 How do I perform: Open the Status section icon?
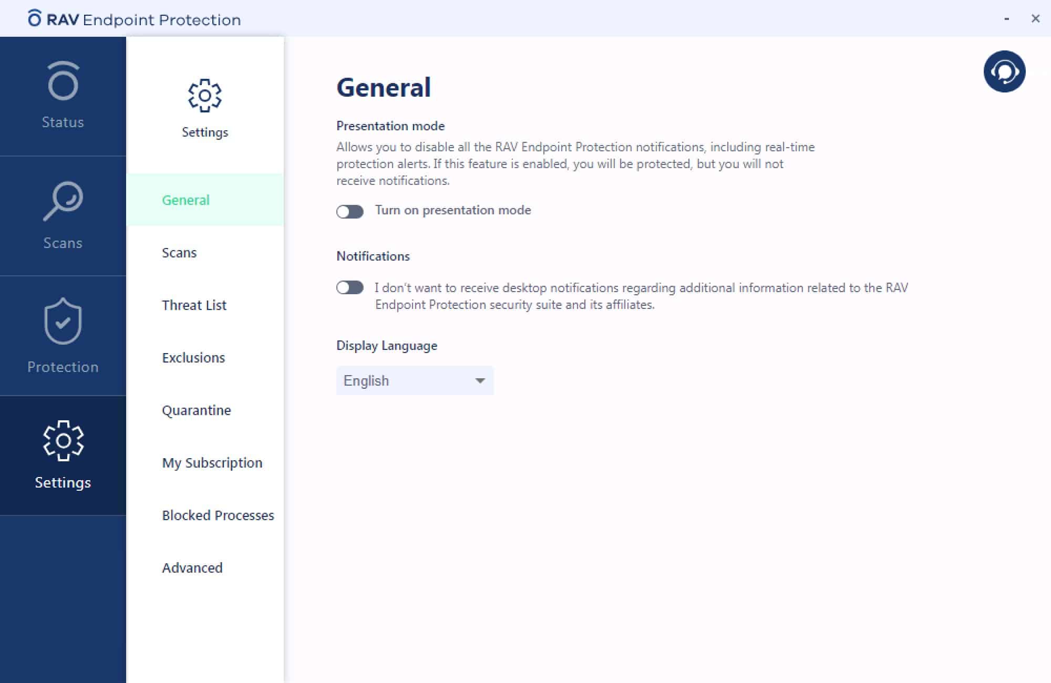click(63, 81)
